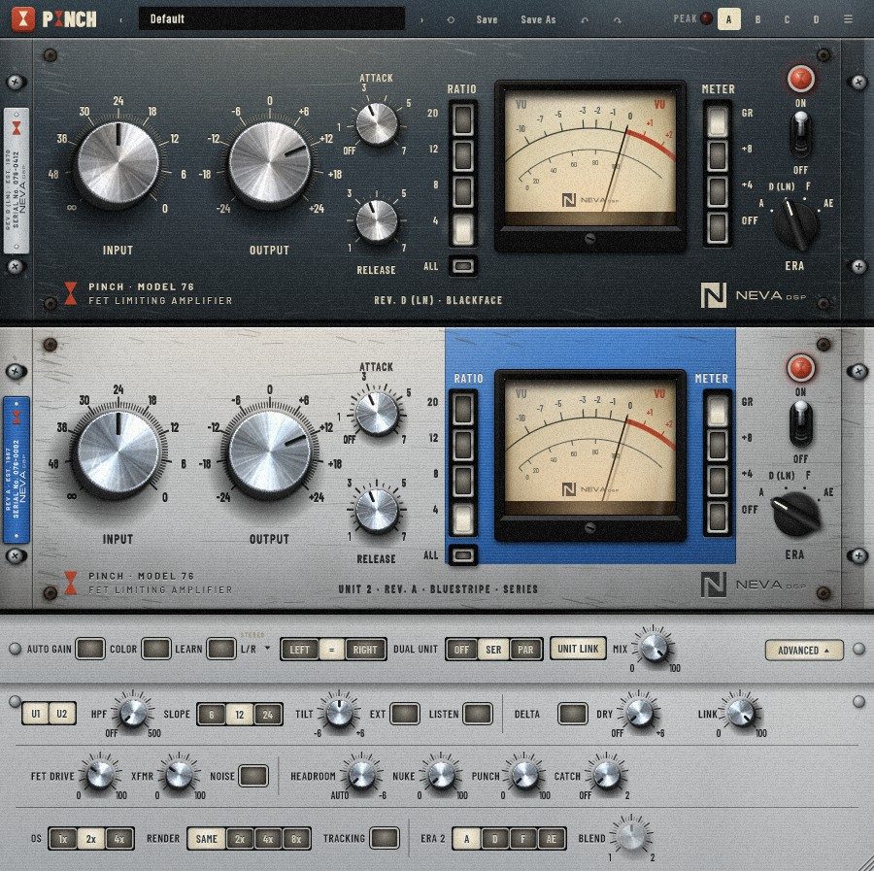Screen dimensions: 874x871
Task: Set Dual Unit mode to PAR
Action: (x=525, y=650)
